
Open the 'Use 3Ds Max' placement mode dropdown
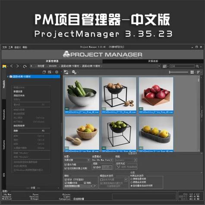coord(102,160)
